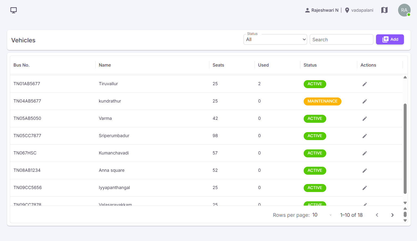Edit the Iyyapanthangal bus row
The height and width of the screenshot is (241, 417).
coord(365,188)
